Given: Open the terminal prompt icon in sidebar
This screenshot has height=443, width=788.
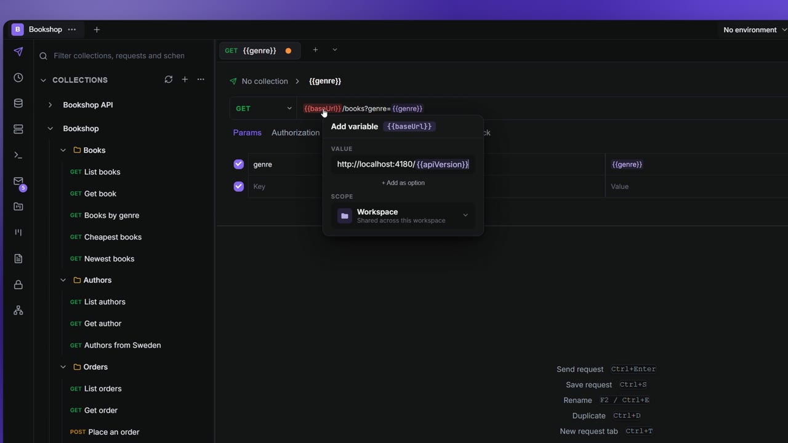Looking at the screenshot, I should pyautogui.click(x=18, y=155).
